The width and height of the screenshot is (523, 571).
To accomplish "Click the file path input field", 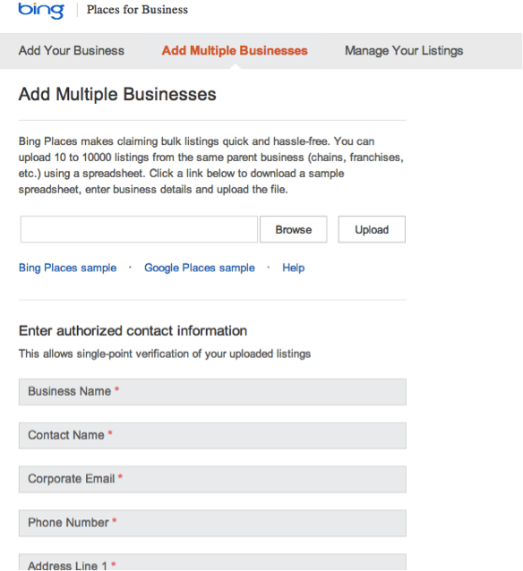I will coord(139,229).
